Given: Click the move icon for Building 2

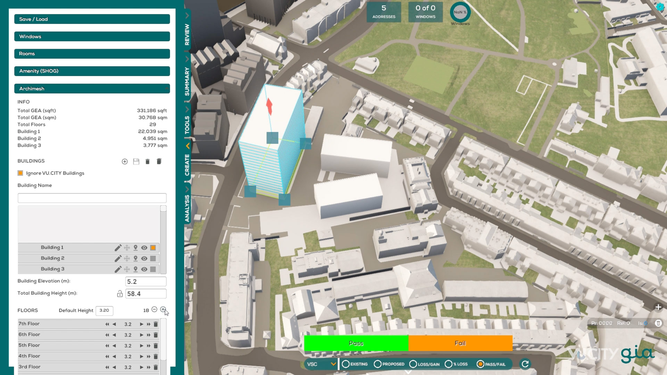Looking at the screenshot, I should [127, 258].
